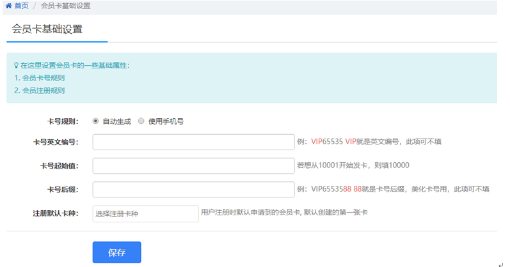Click the 注册默认卡种 label

pyautogui.click(x=56, y=213)
